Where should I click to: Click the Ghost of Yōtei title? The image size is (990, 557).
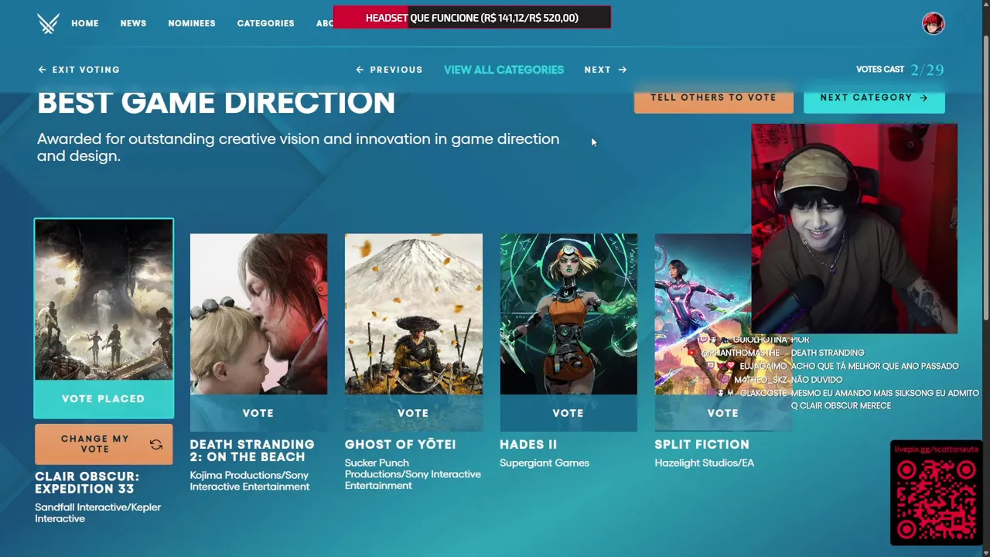(x=400, y=444)
